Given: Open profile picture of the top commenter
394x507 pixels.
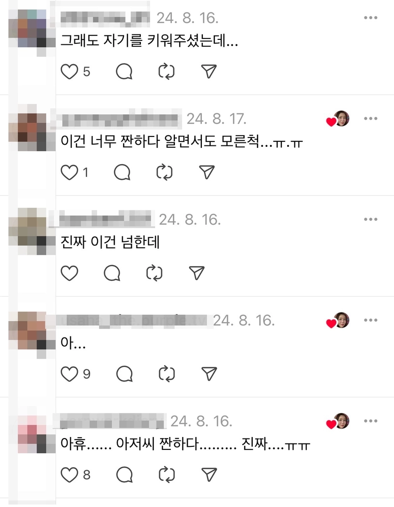Looking at the screenshot, I should coord(32,29).
